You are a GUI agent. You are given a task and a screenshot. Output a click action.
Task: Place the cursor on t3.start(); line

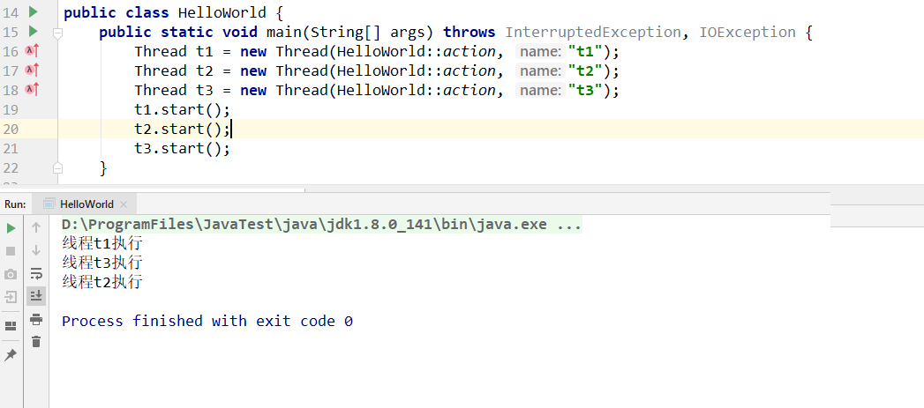[x=182, y=148]
